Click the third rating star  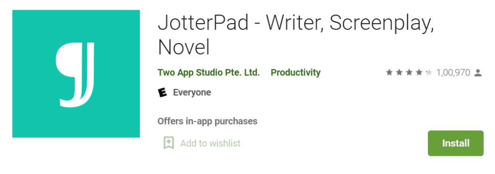click(x=409, y=72)
